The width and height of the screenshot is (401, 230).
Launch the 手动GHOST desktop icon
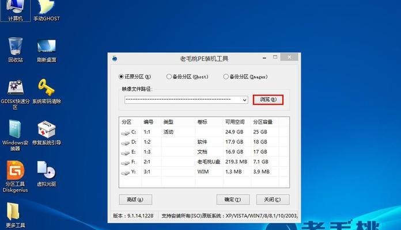(x=47, y=10)
